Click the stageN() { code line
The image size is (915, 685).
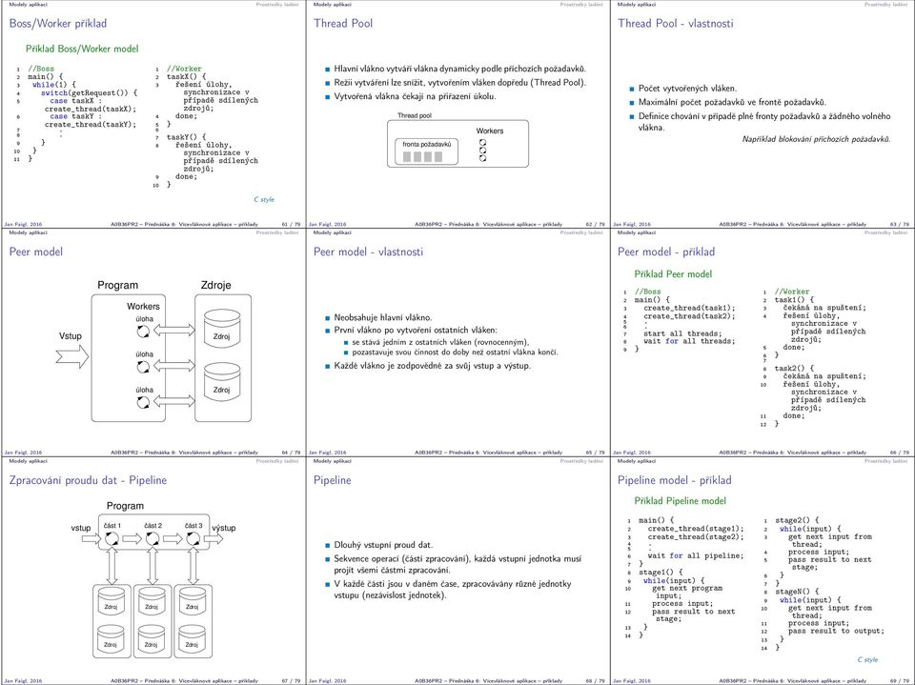797,592
